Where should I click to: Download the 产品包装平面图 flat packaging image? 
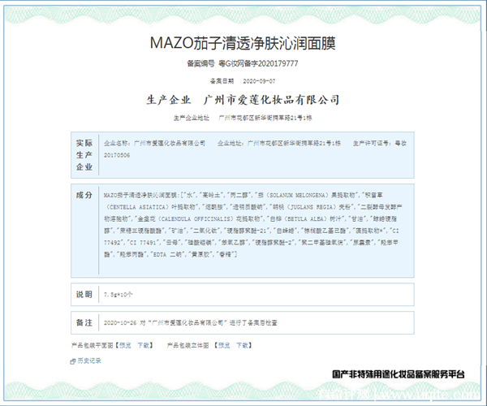point(144,345)
